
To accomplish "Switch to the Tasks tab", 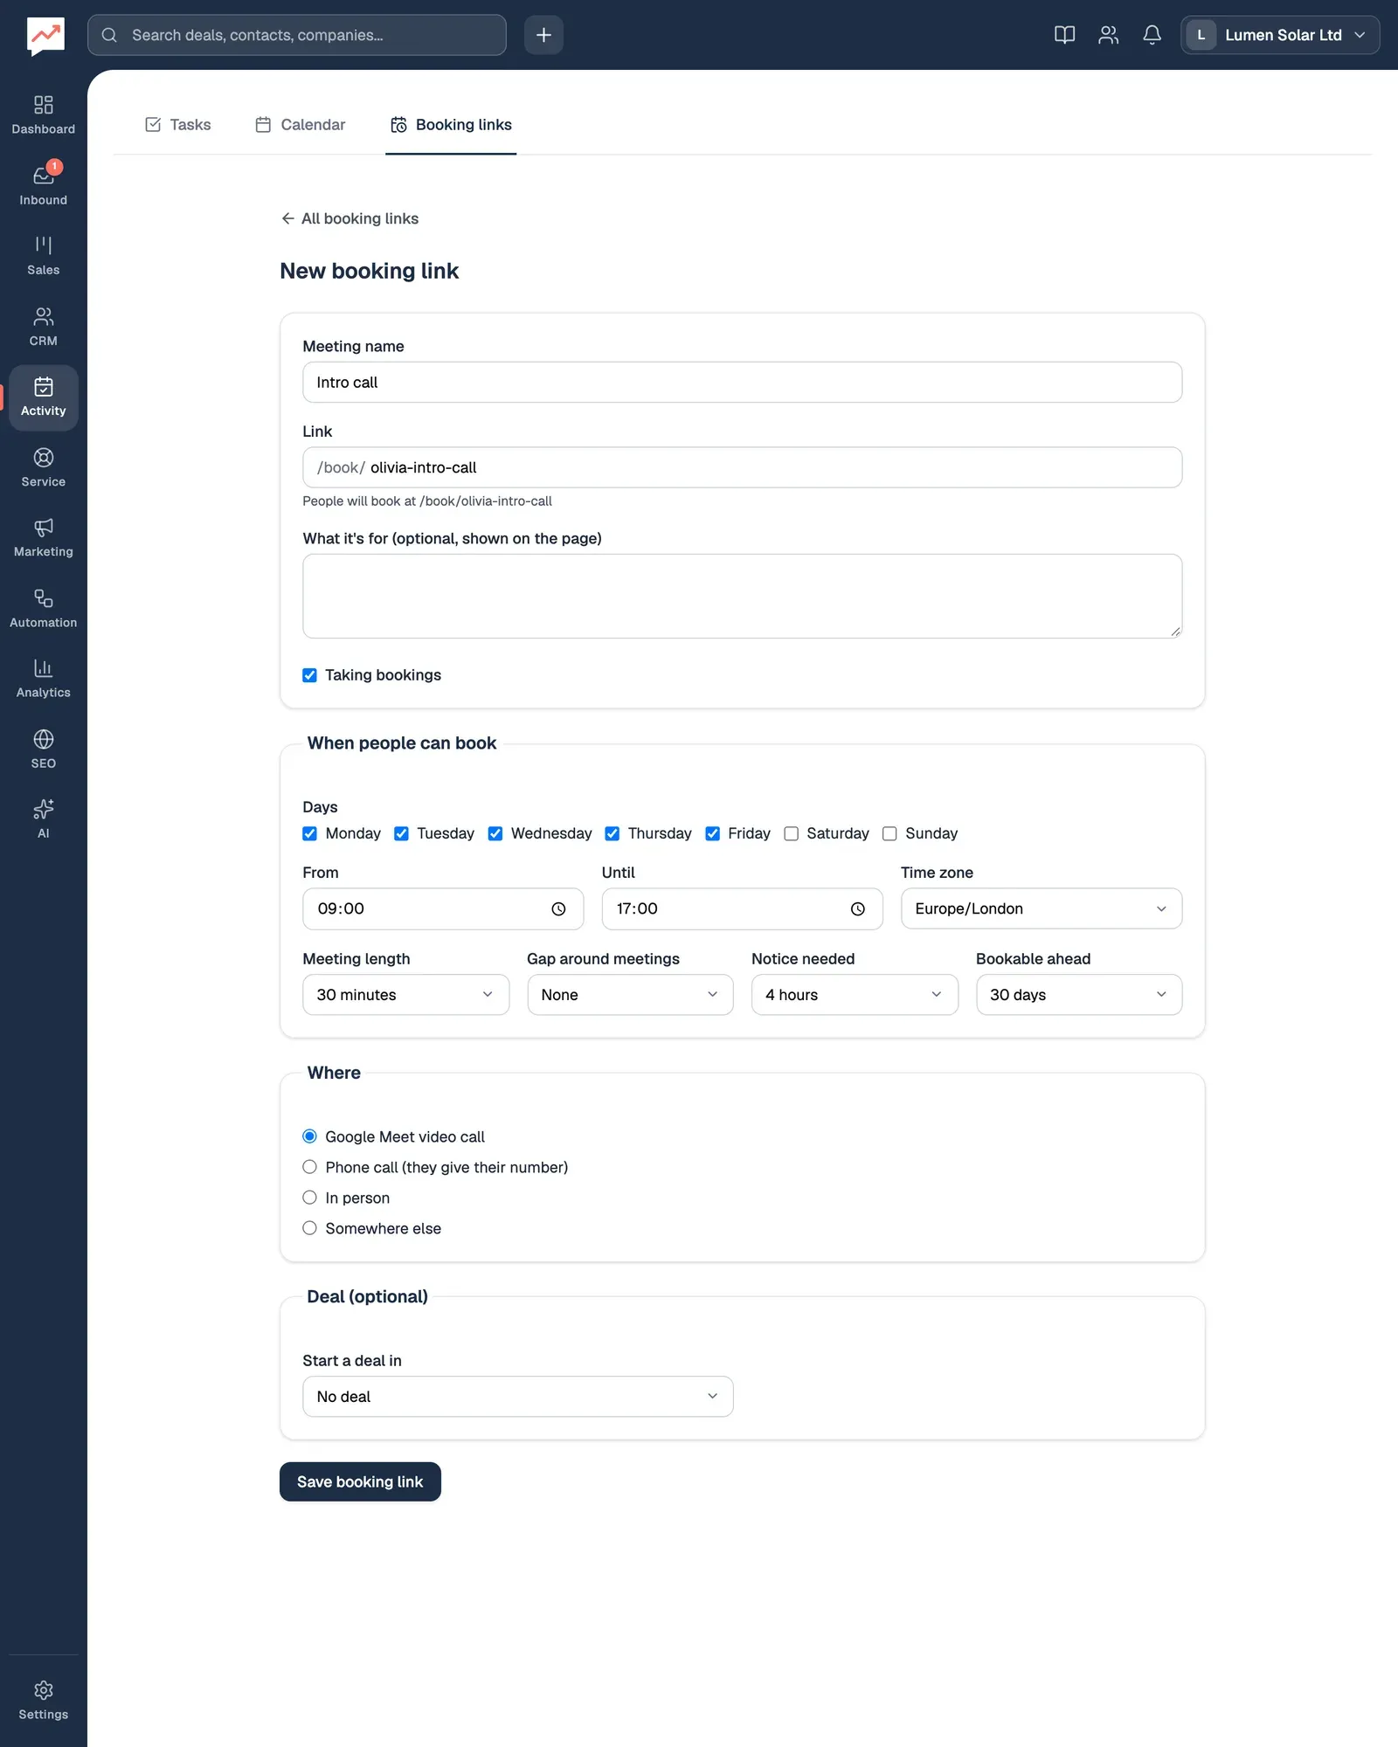I will click(x=178, y=125).
